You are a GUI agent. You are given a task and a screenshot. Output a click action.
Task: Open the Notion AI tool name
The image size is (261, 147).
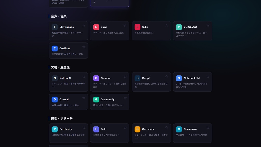coord(65,78)
